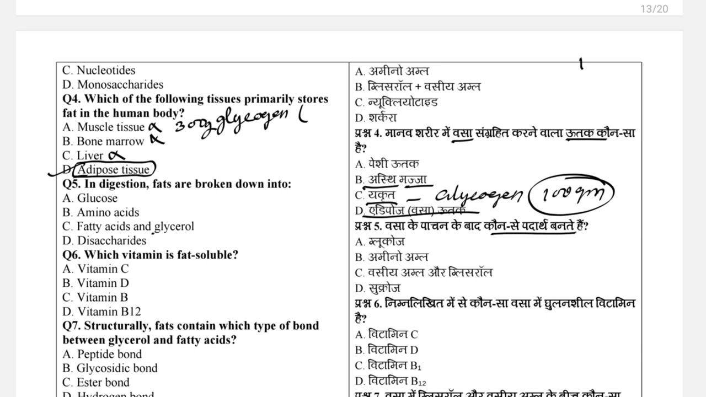Image resolution: width=706 pixels, height=397 pixels.
Task: Select Hindi option 'B. ग्लिसरॉल + वसीय अम्ल'
Action: [x=418, y=87]
